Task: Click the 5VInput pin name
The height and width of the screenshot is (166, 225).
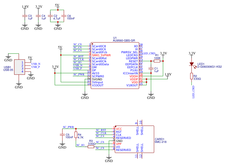Action: (x=97, y=82)
